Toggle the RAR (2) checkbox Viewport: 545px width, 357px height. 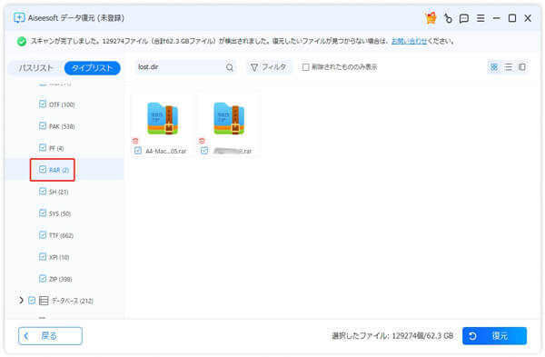click(43, 169)
